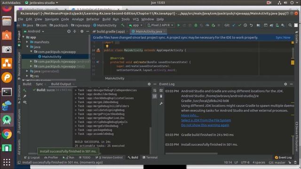Screen dimensions: 301x169
Task: Click the Git update project arrow
Action: coord(234,25)
